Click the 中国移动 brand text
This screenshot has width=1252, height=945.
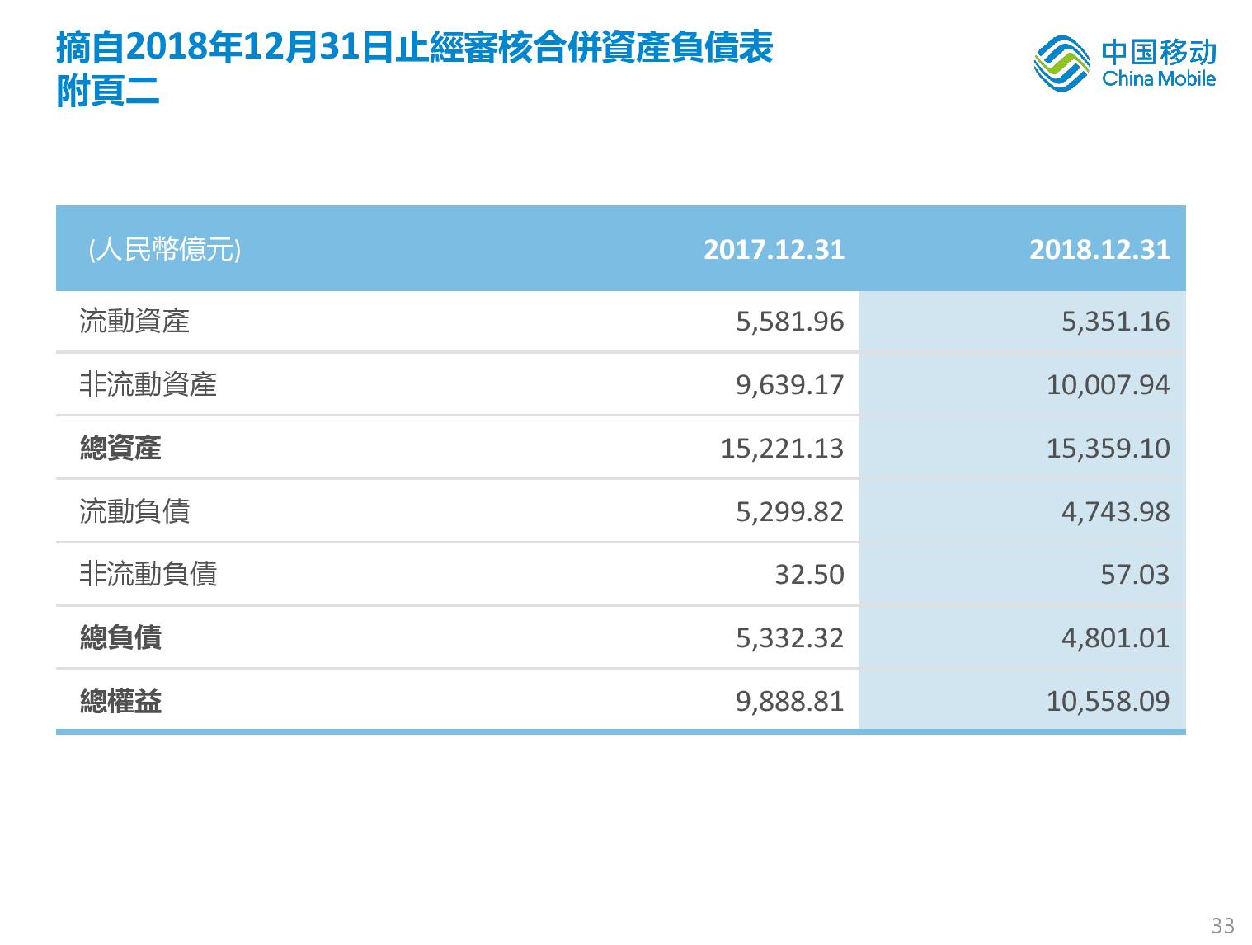[x=1159, y=52]
